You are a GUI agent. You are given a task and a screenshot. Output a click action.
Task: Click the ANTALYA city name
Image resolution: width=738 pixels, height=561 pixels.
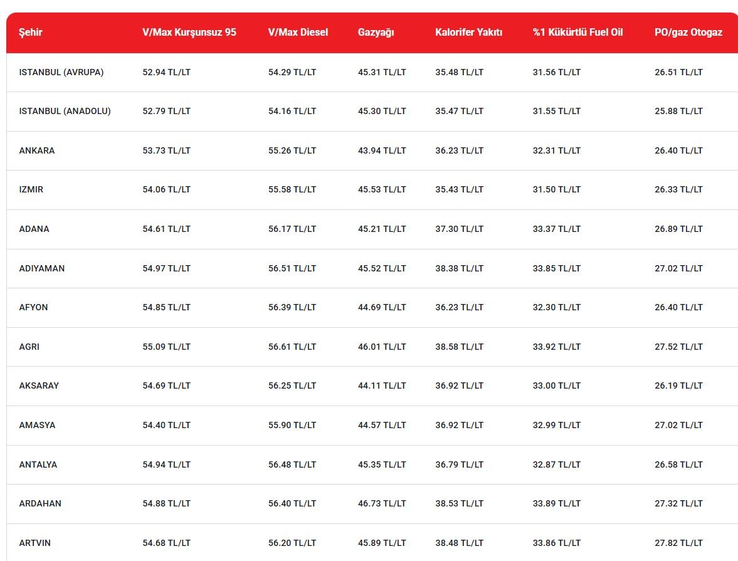[38, 464]
